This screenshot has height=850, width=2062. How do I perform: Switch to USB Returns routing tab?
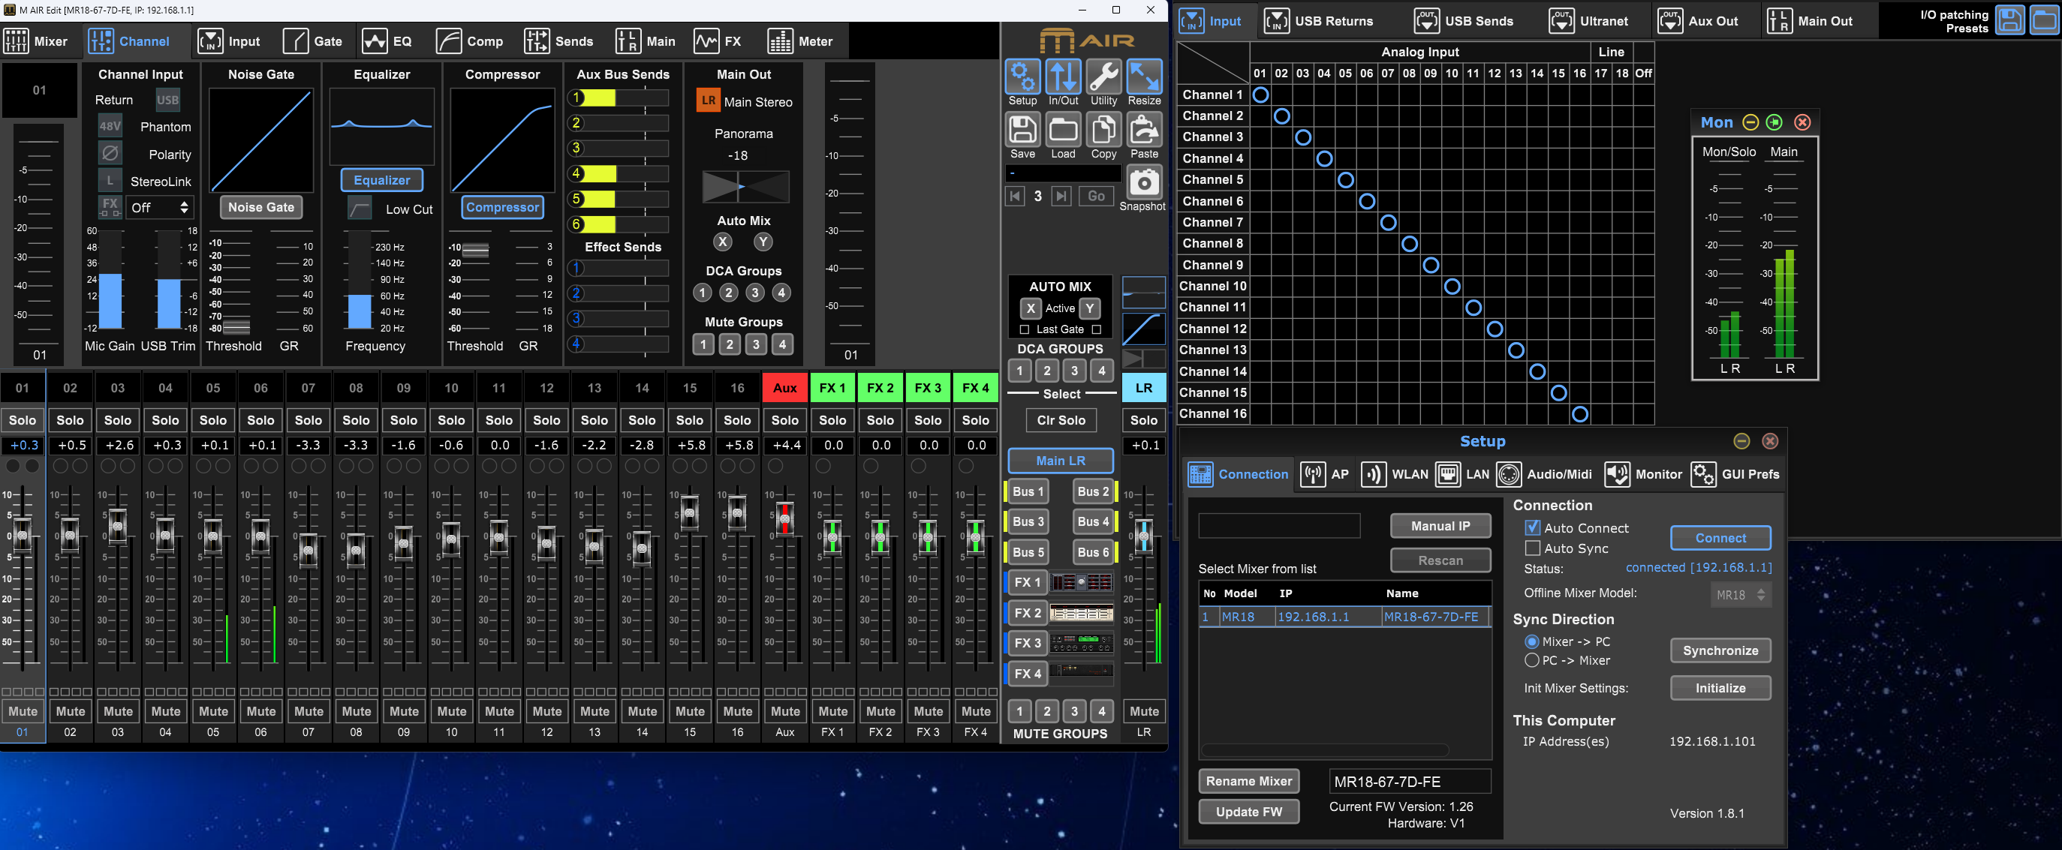pos(1318,21)
